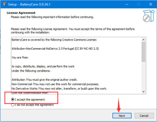
Task: Close the BatteryCare Setup window
Action: [x=151, y=4]
